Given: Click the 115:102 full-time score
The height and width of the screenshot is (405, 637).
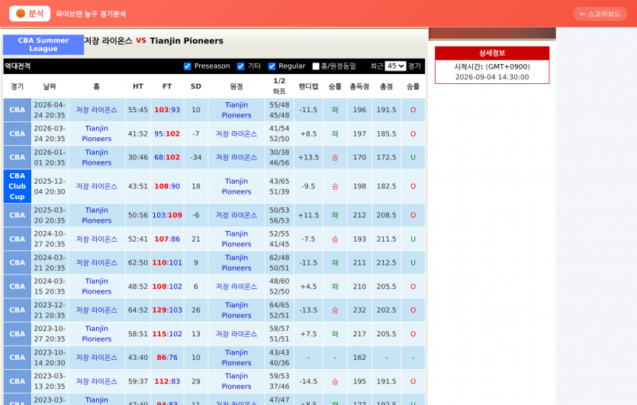Looking at the screenshot, I should click(x=167, y=334).
